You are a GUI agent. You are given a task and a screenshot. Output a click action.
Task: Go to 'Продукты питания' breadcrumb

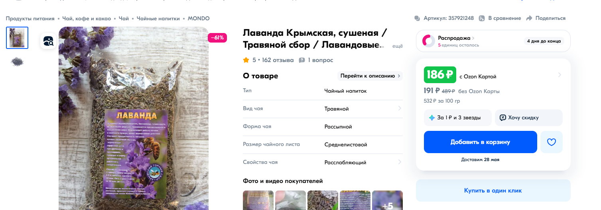(30, 18)
